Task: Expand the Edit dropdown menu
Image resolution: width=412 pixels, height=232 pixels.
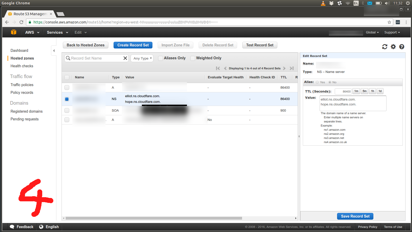Action: [x=81, y=32]
